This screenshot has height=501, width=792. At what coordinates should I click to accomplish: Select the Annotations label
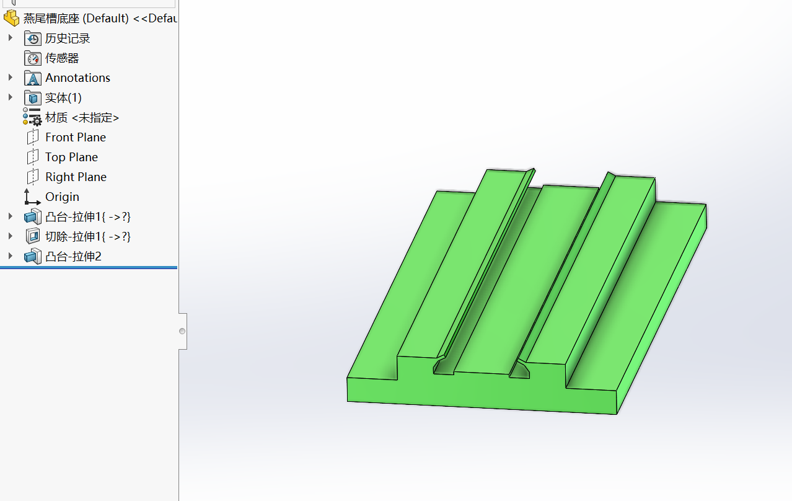pos(77,78)
